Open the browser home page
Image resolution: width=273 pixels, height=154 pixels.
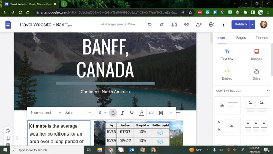pyautogui.click(x=28, y=12)
